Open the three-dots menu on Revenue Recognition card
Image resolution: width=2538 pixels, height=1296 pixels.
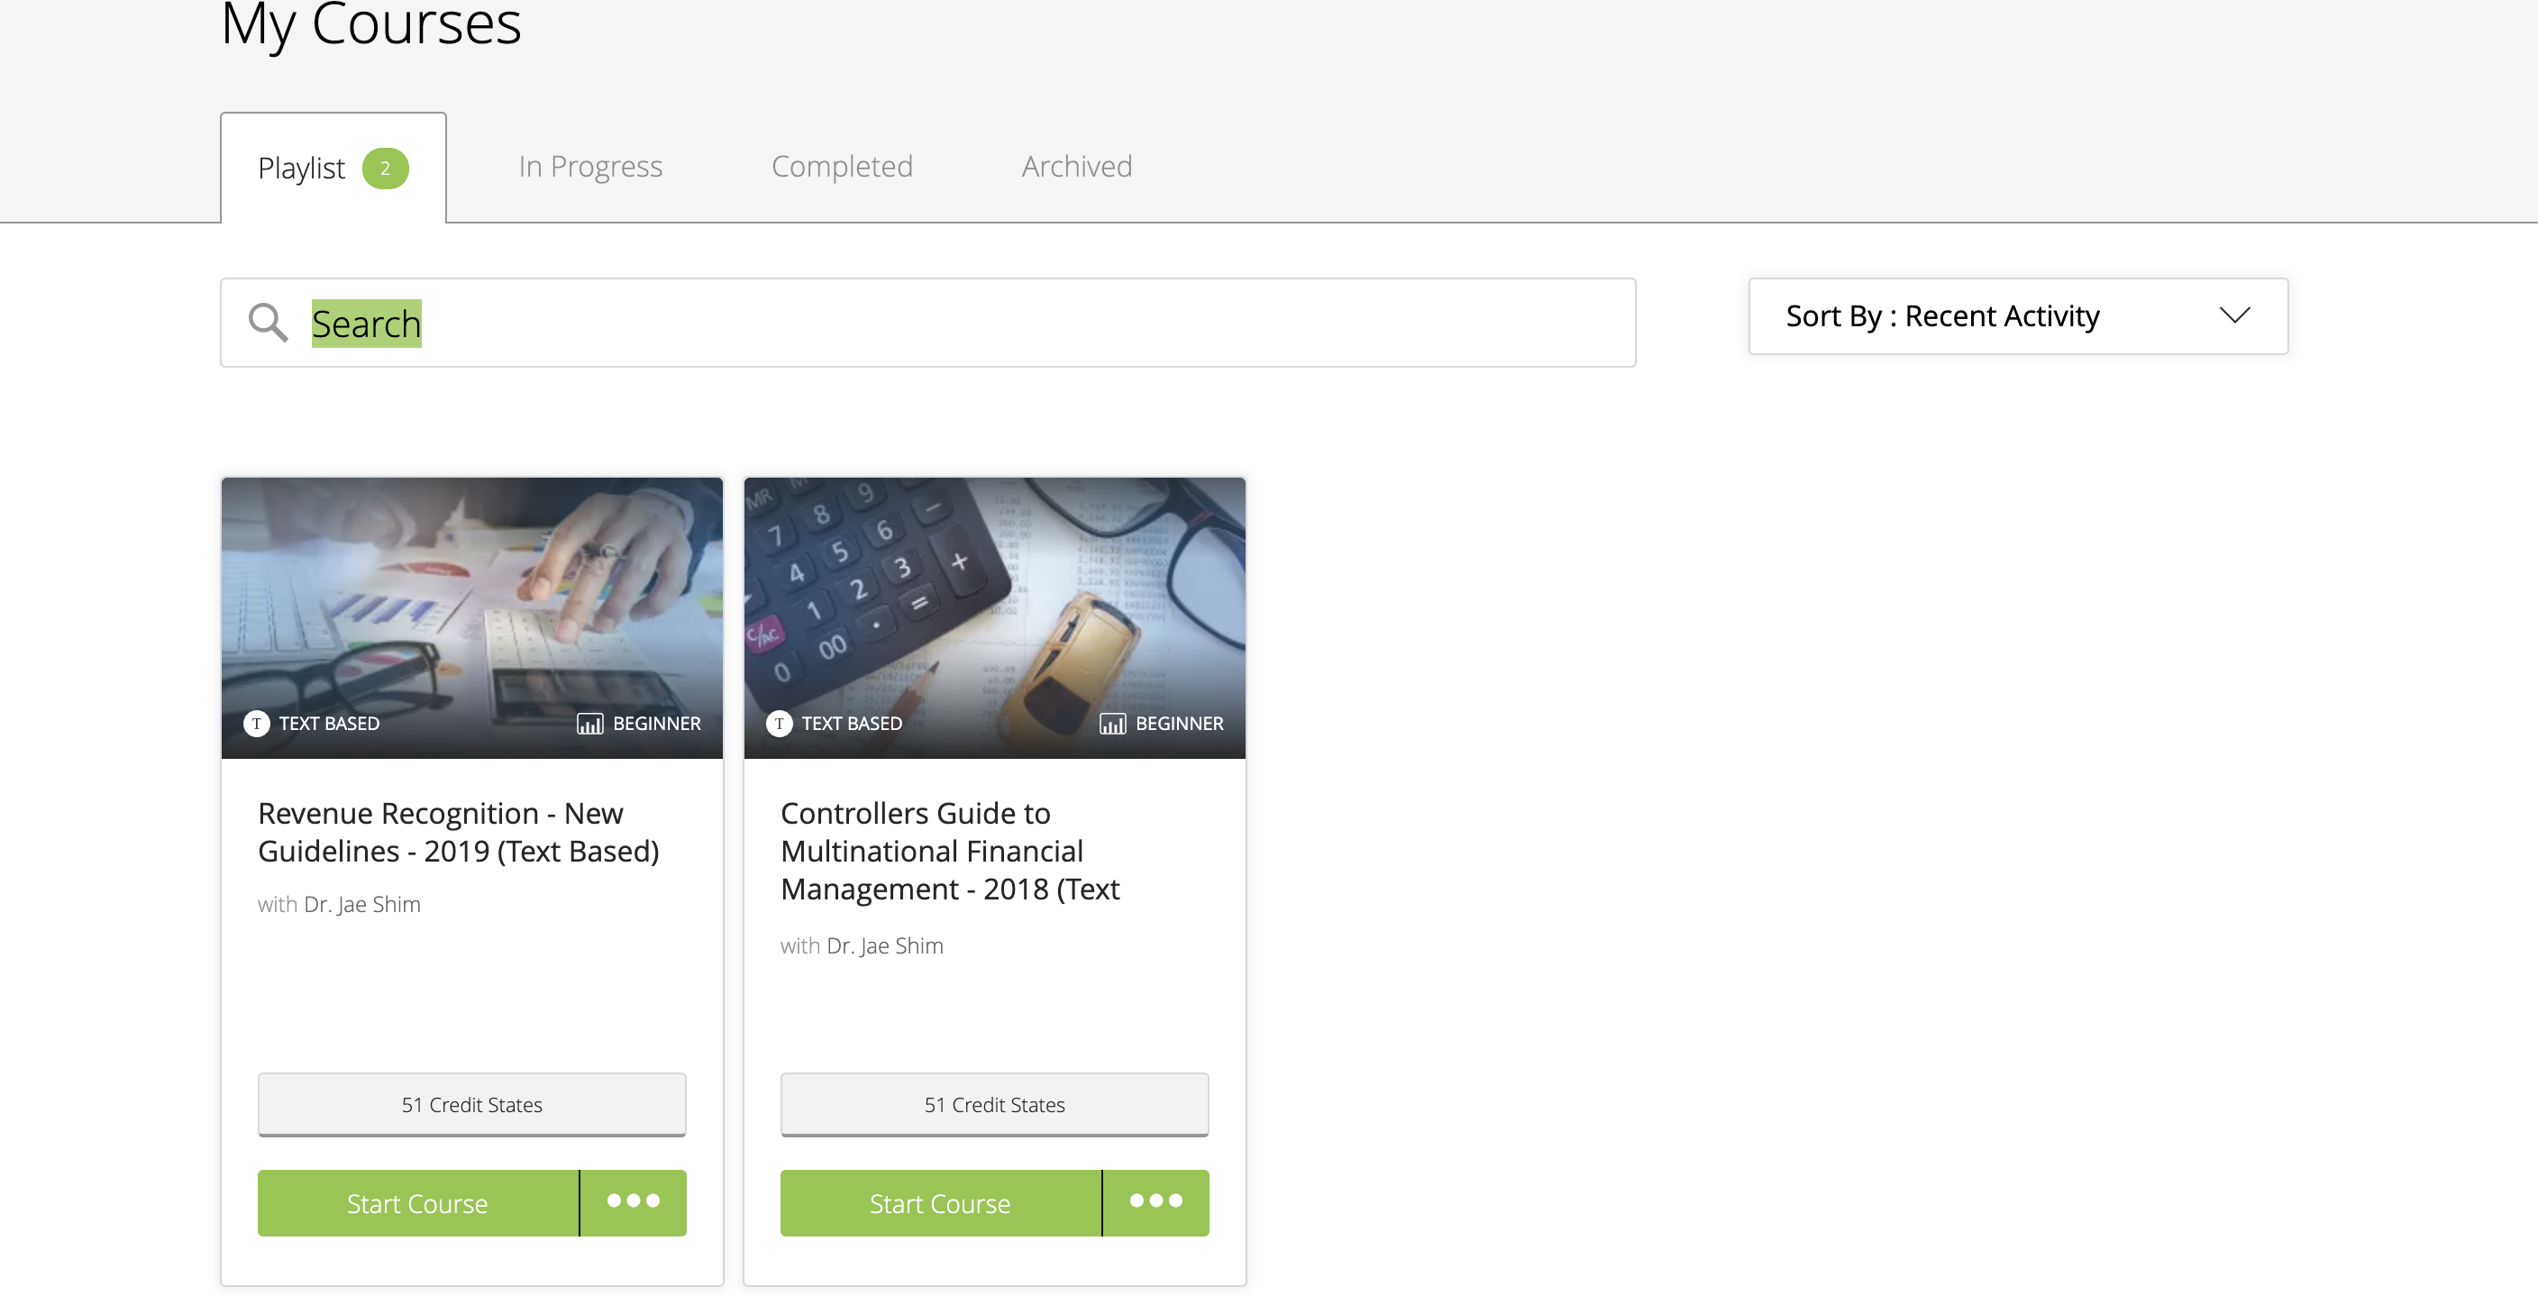point(634,1202)
